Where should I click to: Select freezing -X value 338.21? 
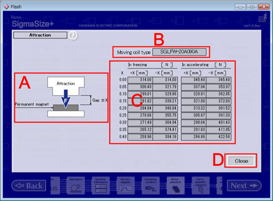click(165, 101)
